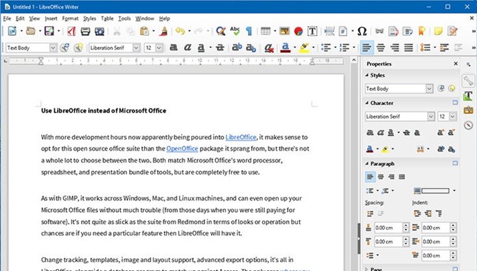Image resolution: width=477 pixels, height=271 pixels.
Task: Insert a text box
Action: coord(312,31)
